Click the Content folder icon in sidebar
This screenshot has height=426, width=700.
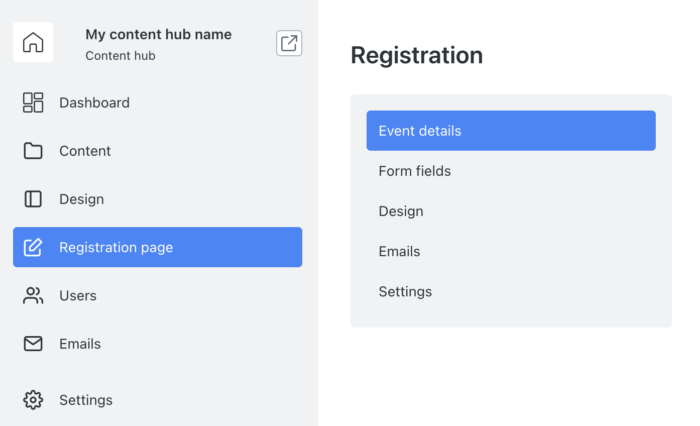coord(33,151)
